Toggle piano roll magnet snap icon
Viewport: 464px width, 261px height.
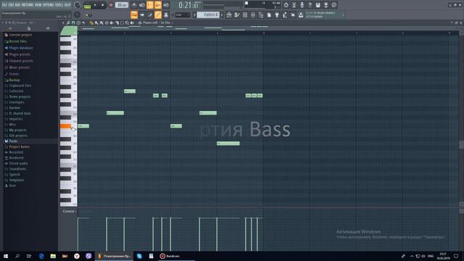73,22
